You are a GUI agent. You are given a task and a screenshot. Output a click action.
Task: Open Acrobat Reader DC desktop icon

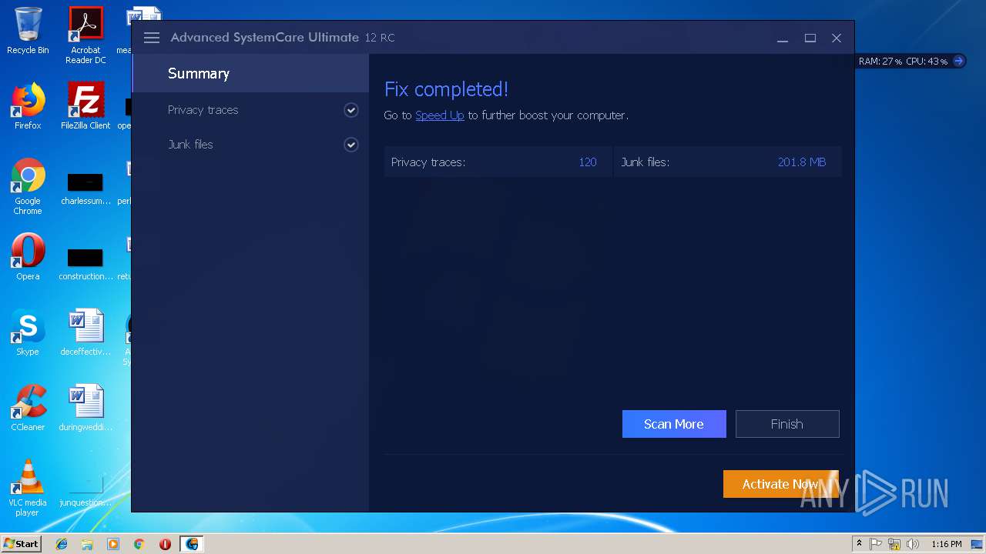86,35
